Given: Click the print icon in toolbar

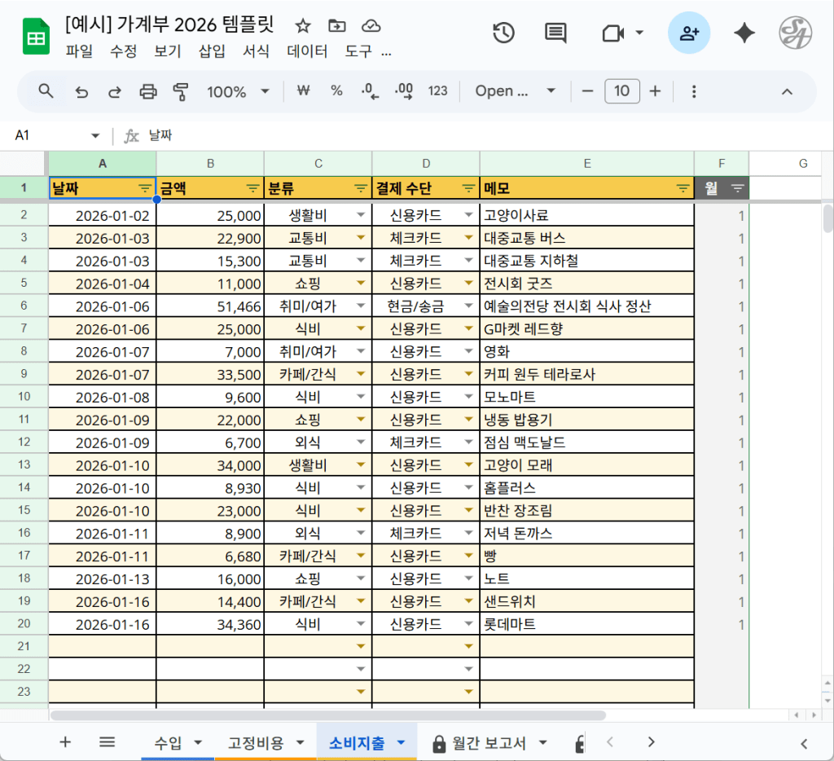Looking at the screenshot, I should tap(148, 91).
